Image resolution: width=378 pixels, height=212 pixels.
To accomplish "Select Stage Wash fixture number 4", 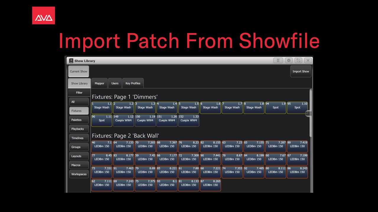I will [167, 108].
